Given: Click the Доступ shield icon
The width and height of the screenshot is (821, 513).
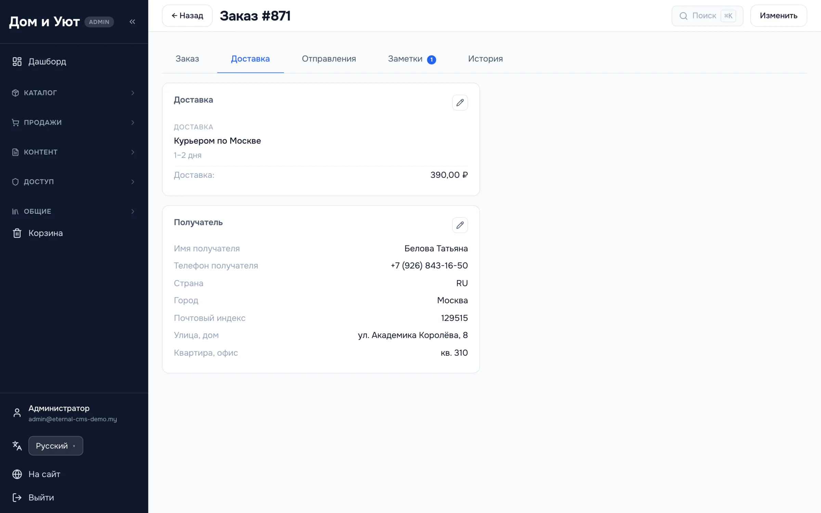Looking at the screenshot, I should pyautogui.click(x=15, y=182).
